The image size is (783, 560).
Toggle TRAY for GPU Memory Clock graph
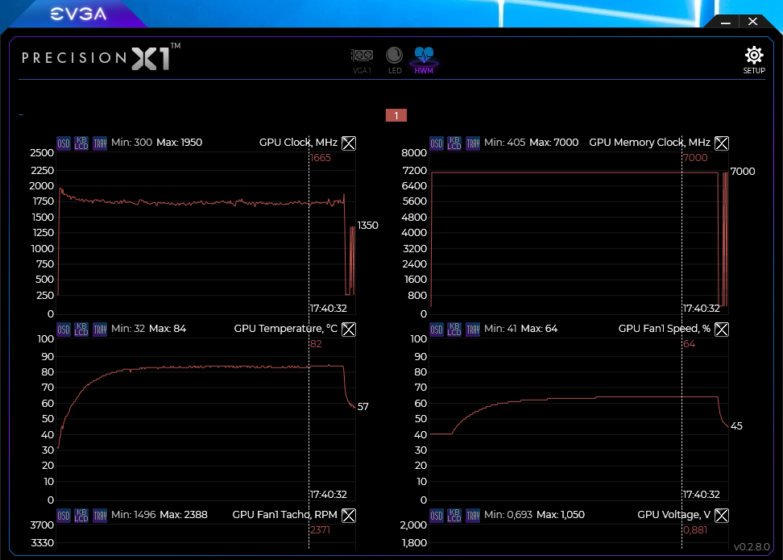pyautogui.click(x=473, y=143)
